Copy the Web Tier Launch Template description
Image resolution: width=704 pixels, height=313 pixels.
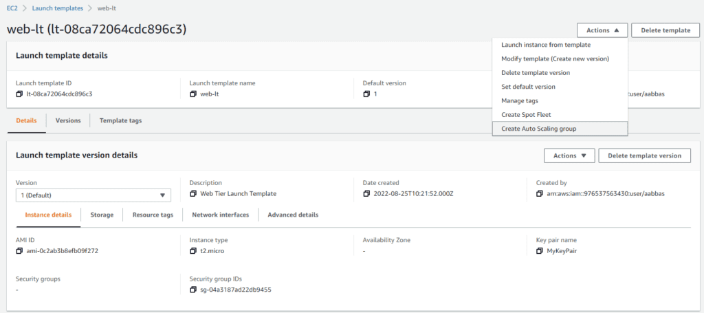(192, 193)
